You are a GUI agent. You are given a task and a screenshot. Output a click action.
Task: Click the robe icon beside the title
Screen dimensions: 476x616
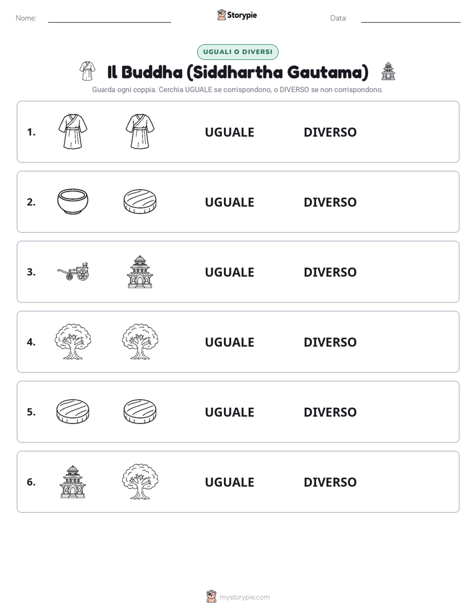point(87,71)
